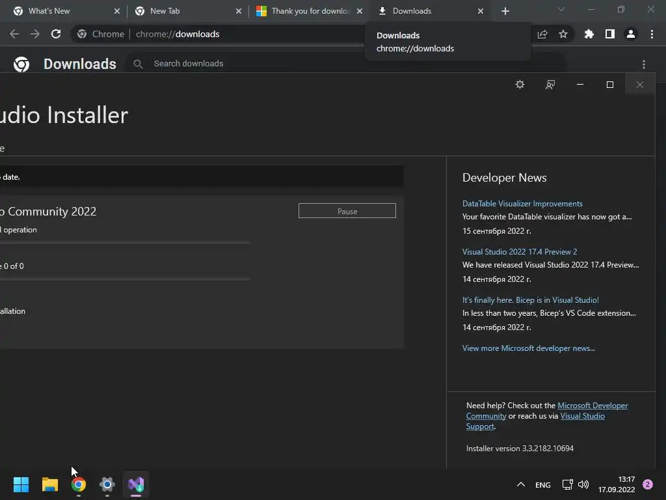Image resolution: width=666 pixels, height=500 pixels.
Task: Click the lower installation progress bar
Action: [x=125, y=279]
